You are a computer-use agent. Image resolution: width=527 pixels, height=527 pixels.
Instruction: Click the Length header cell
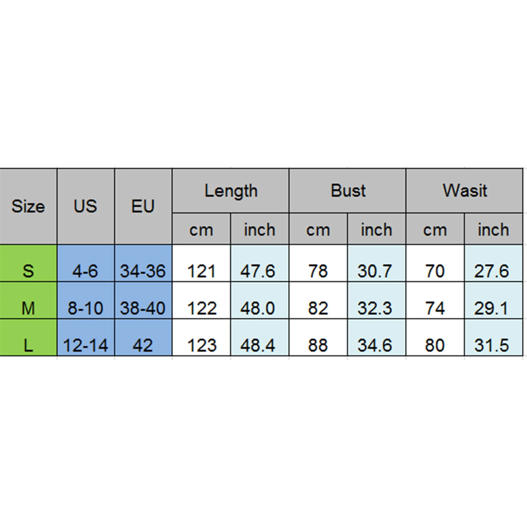[231, 191]
